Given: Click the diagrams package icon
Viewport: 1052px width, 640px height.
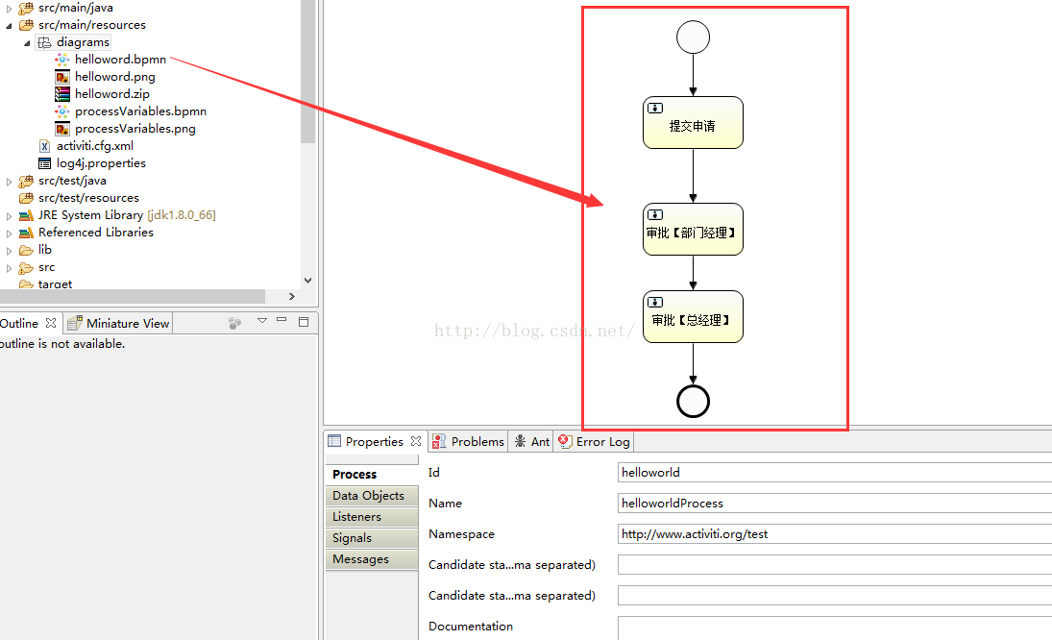Looking at the screenshot, I should 44,42.
